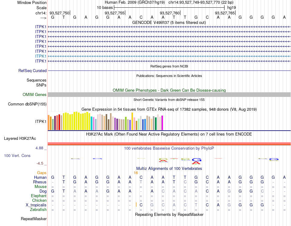Click the PhyloP maximum value 4.88

(x=39, y=148)
